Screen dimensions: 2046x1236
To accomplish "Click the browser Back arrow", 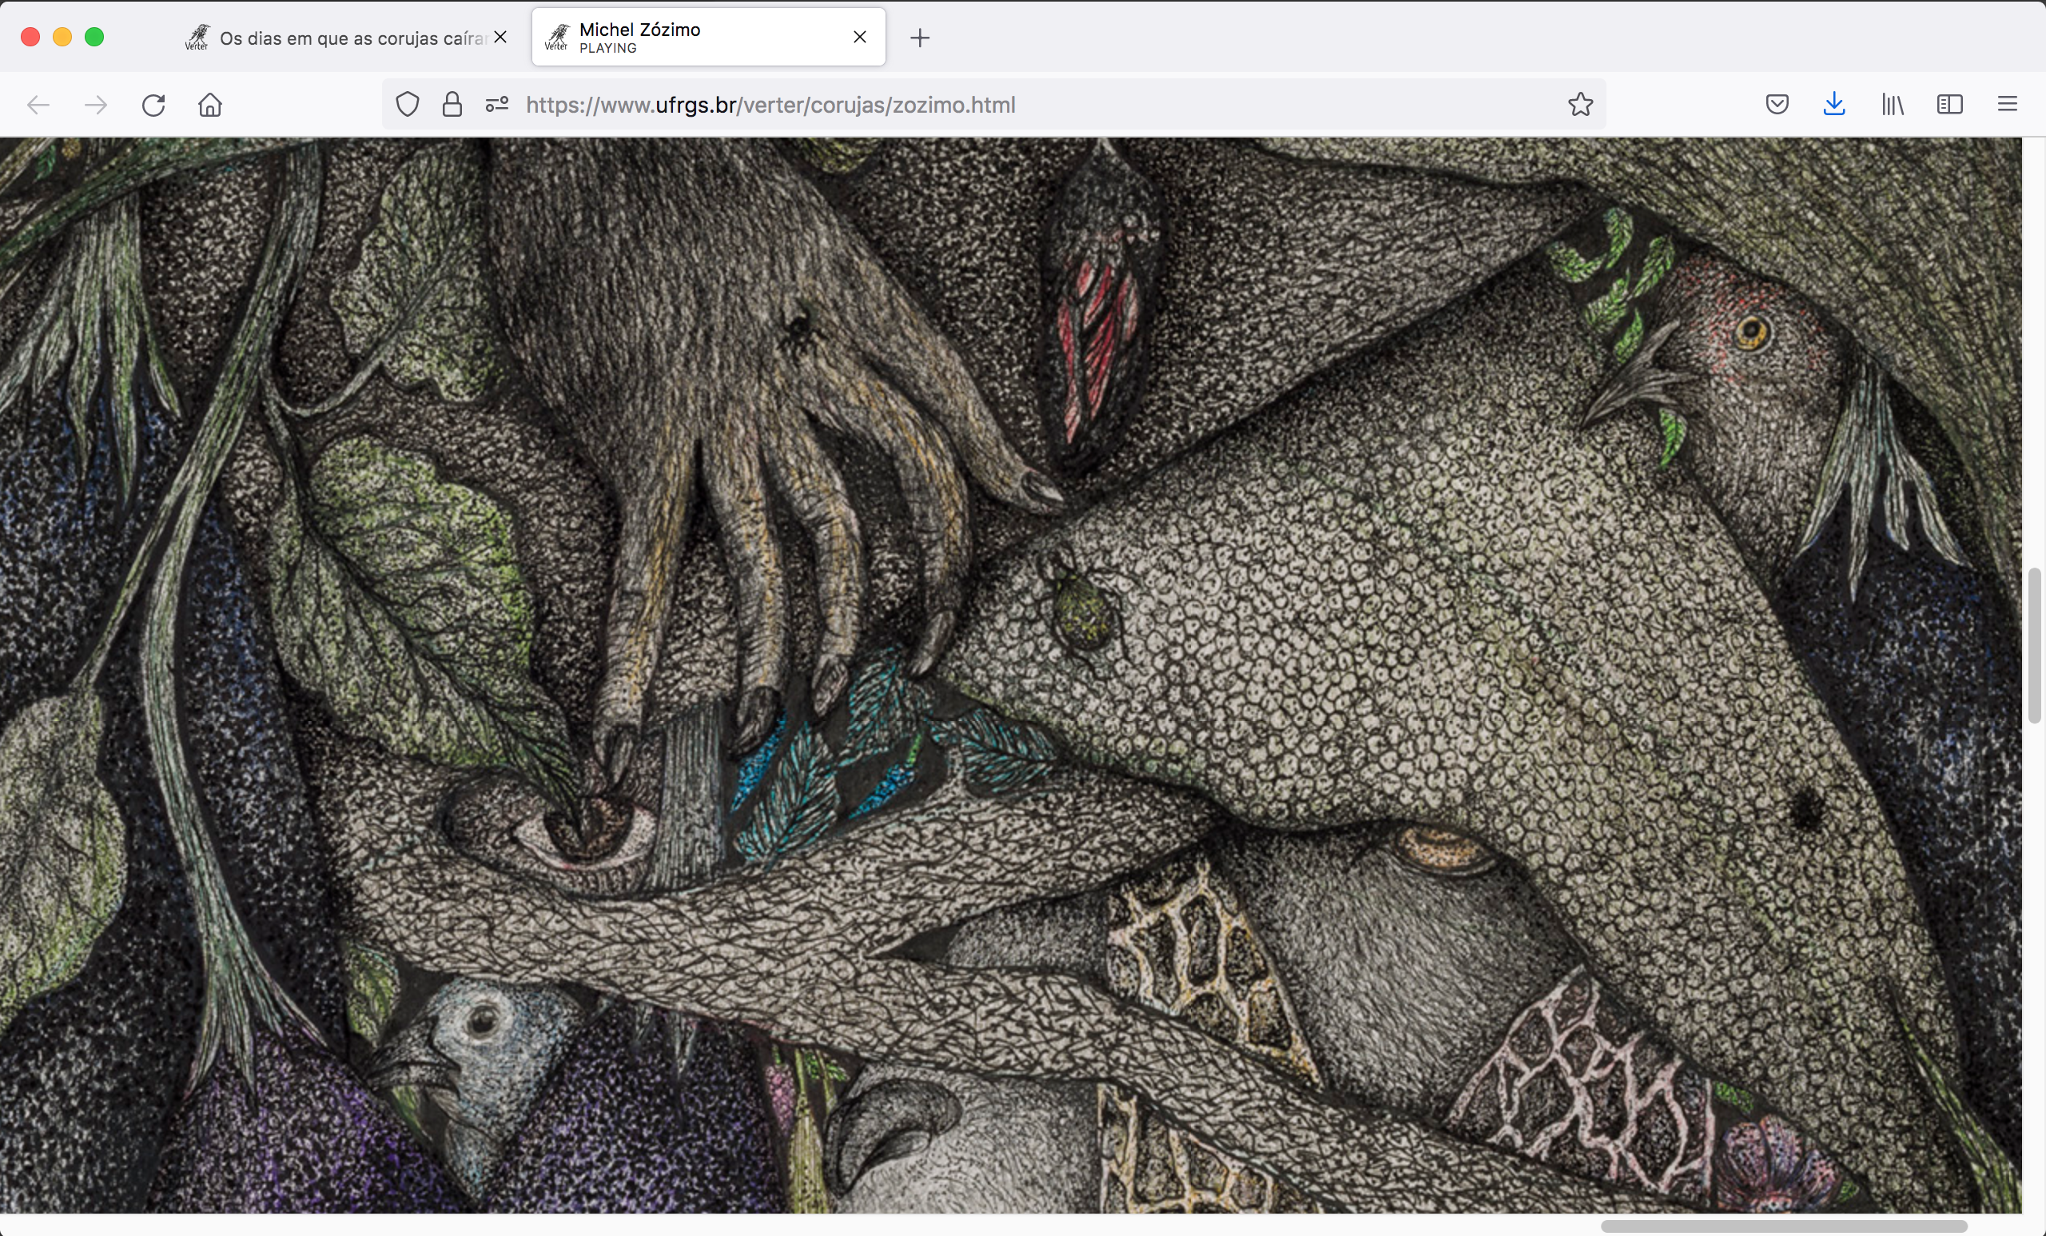I will 38,105.
